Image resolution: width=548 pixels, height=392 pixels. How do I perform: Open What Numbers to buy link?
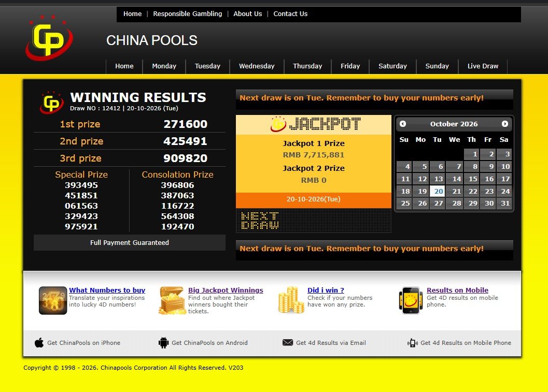[x=107, y=290]
